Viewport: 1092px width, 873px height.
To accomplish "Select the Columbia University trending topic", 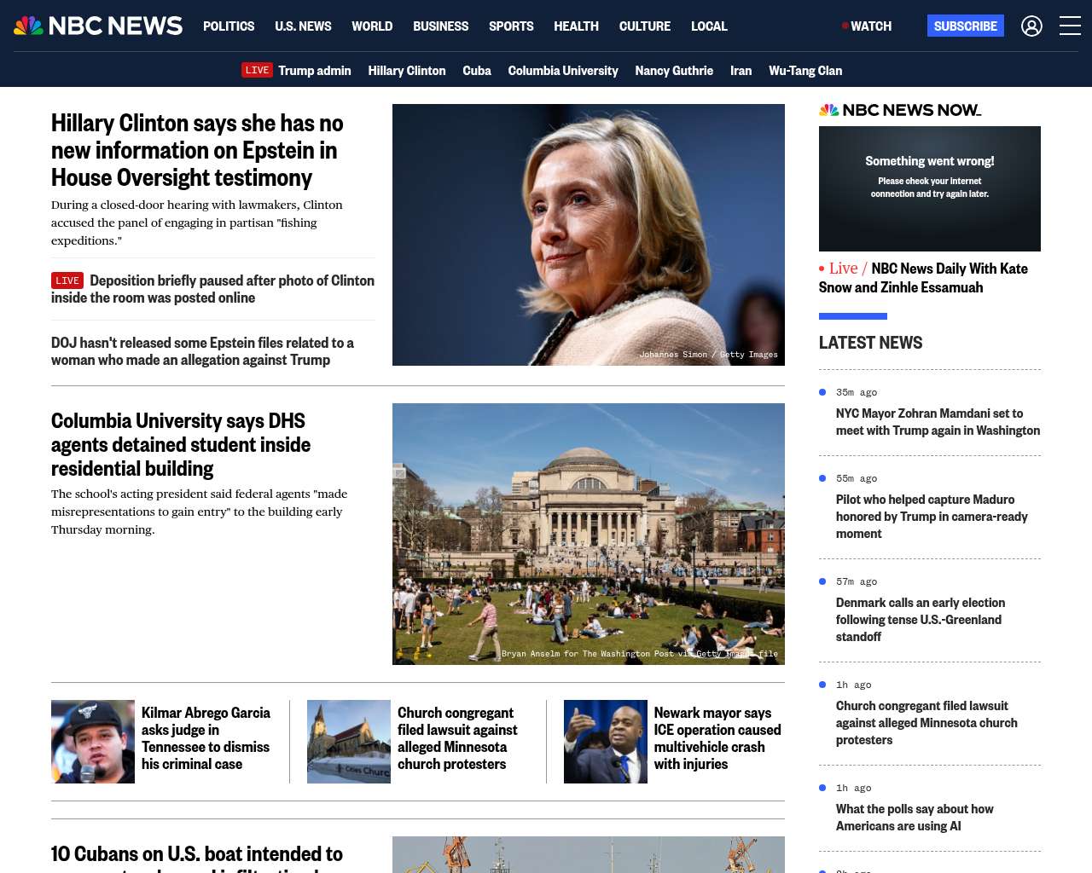I will tap(562, 71).
